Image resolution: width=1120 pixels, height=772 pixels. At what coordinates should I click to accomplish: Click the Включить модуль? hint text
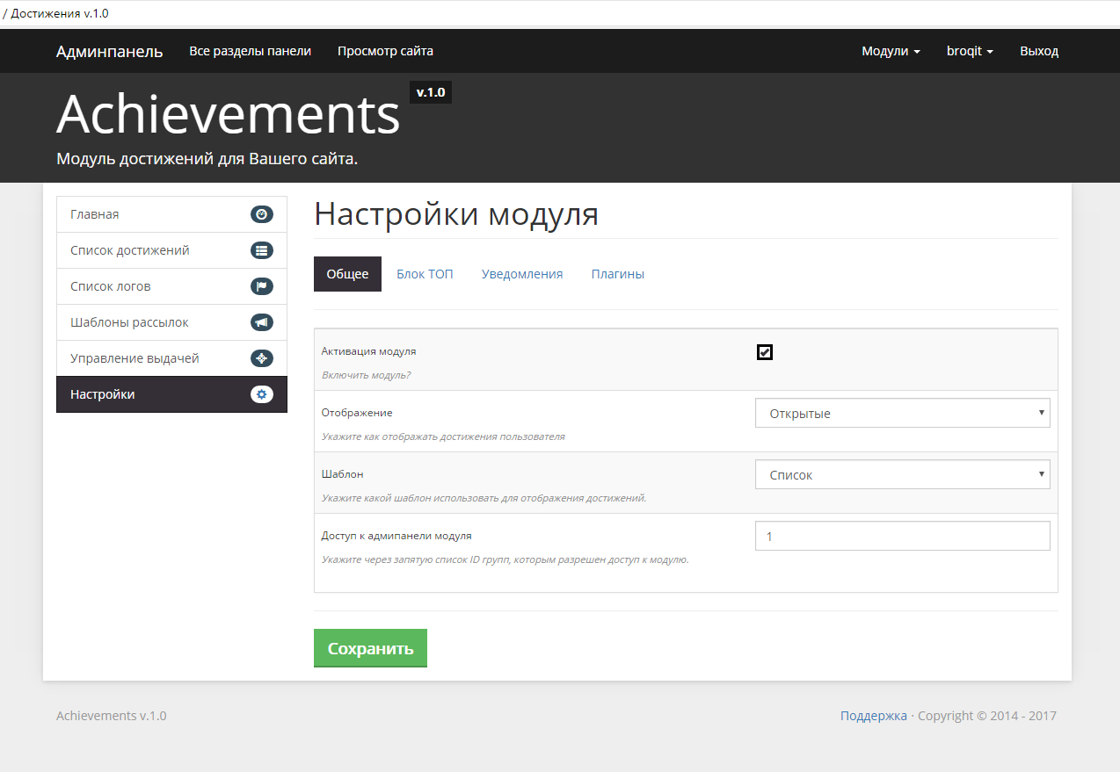point(366,375)
